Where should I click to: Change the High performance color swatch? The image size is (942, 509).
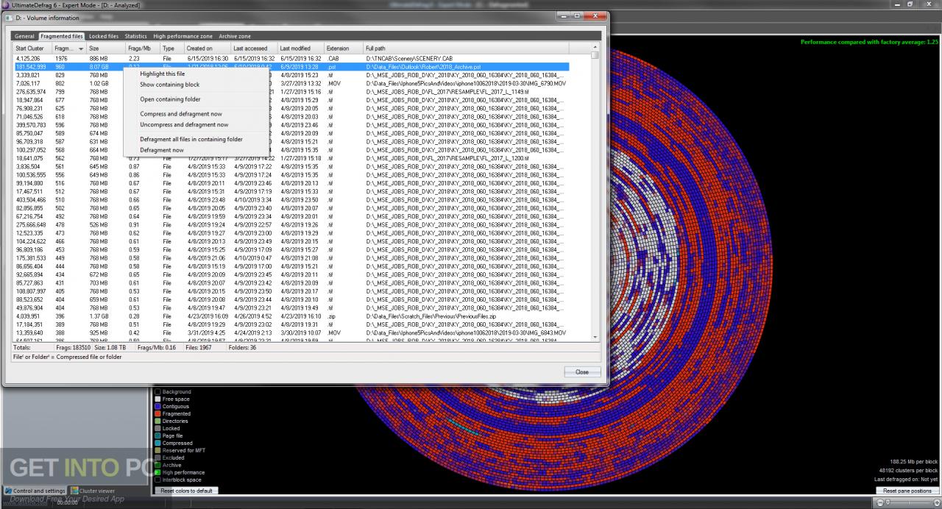pyautogui.click(x=157, y=473)
